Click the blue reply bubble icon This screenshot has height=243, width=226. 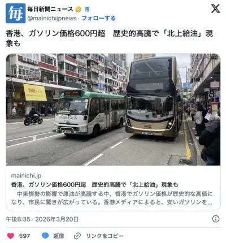point(45,236)
